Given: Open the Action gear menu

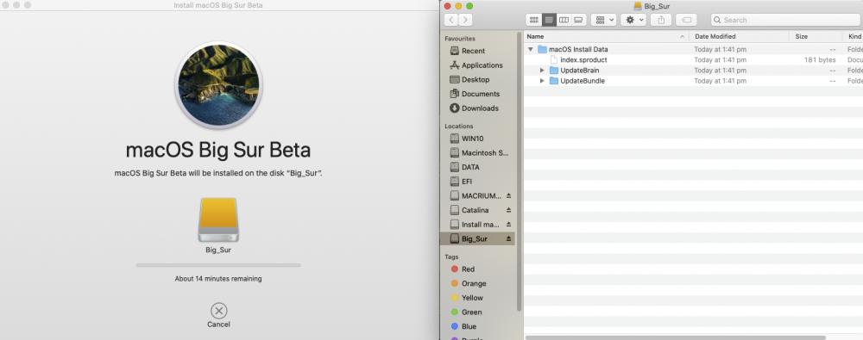Looking at the screenshot, I should coord(633,20).
